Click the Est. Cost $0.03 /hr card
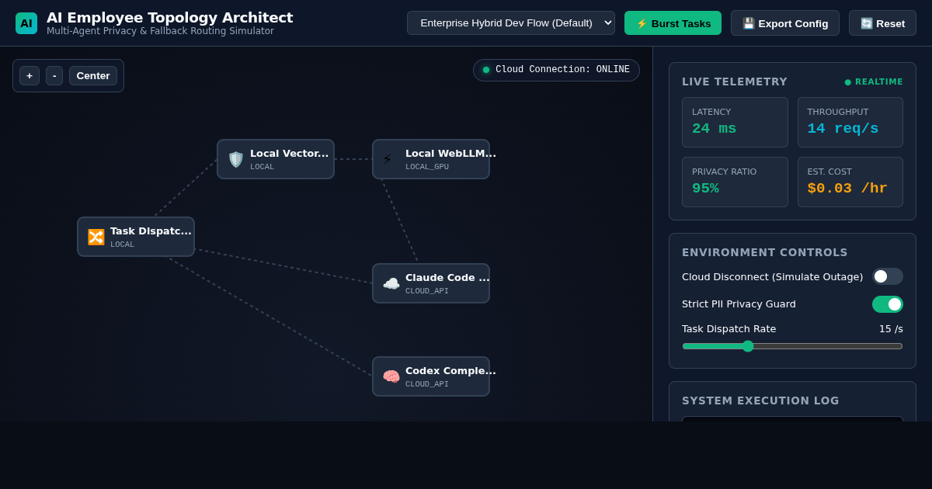 850,182
